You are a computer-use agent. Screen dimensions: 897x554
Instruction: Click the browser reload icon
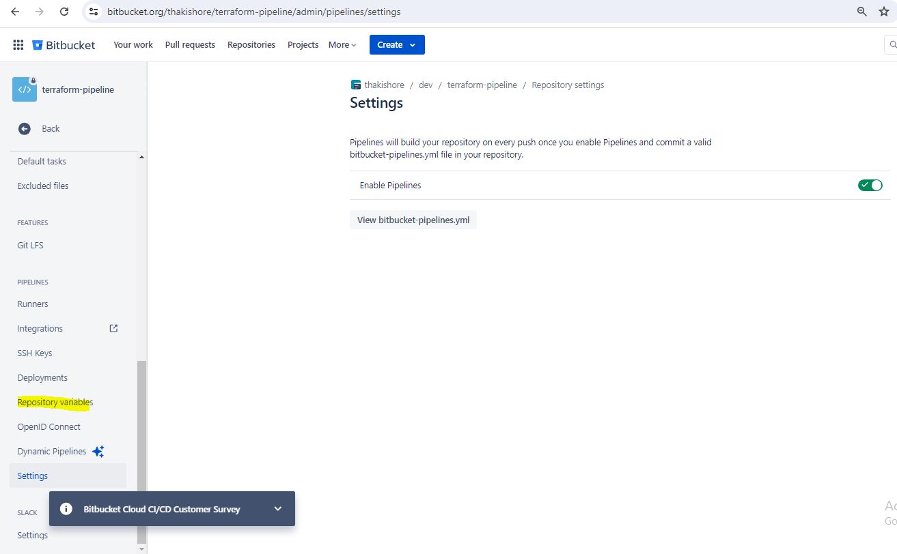[x=64, y=12]
